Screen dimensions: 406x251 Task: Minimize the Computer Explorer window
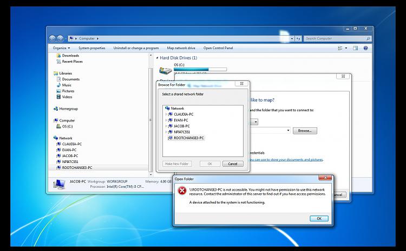click(348, 29)
